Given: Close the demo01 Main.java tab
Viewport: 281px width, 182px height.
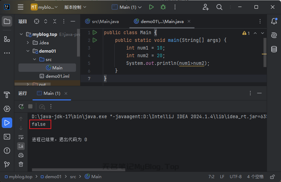Looking at the screenshot, I should click(189, 21).
